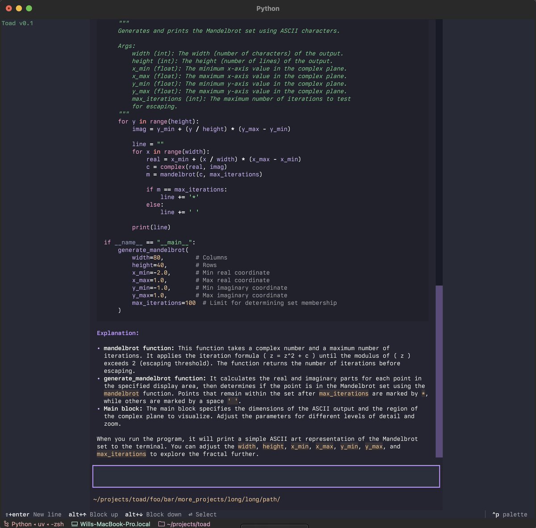Click the branch icon before Python in status bar
536x528 pixels.
coord(6,524)
